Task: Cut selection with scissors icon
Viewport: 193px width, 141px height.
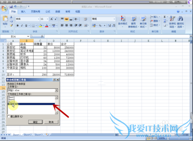Action: [x=11, y=17]
